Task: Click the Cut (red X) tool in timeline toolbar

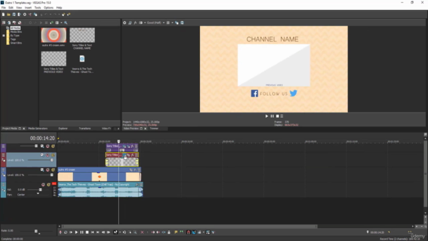Action: pos(142,232)
